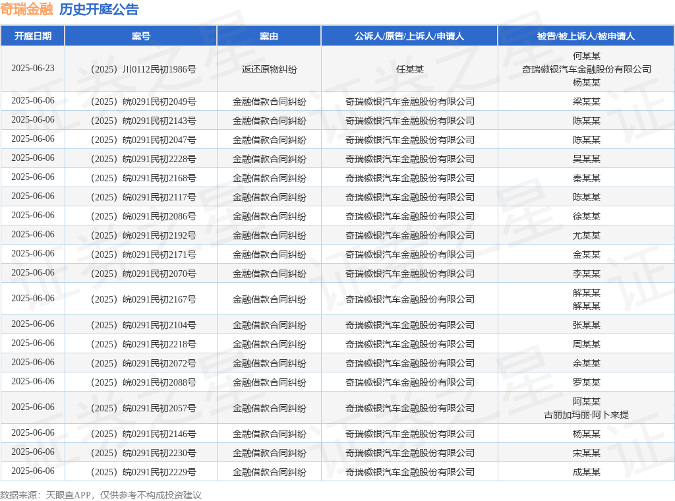Select case number 皖0291民初2070号

click(x=143, y=274)
